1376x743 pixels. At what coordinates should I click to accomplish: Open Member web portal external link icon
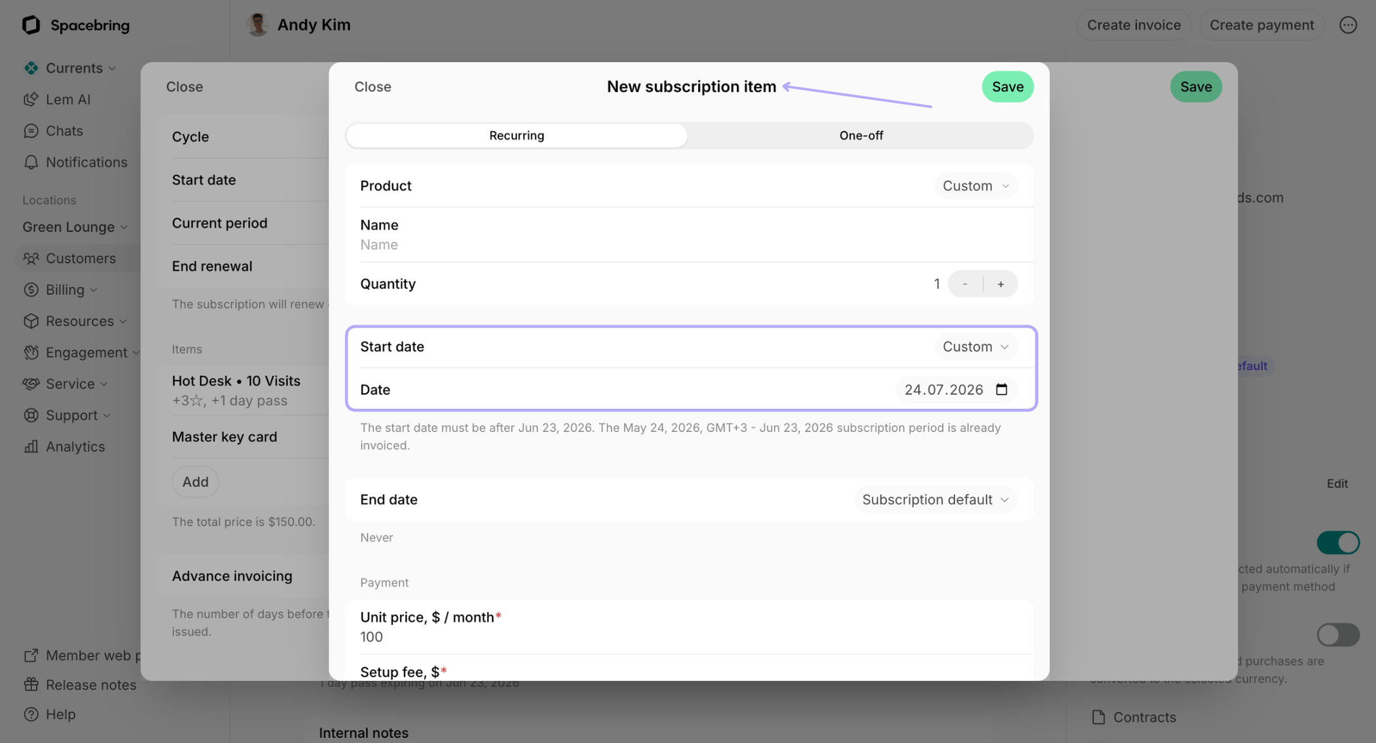point(30,656)
